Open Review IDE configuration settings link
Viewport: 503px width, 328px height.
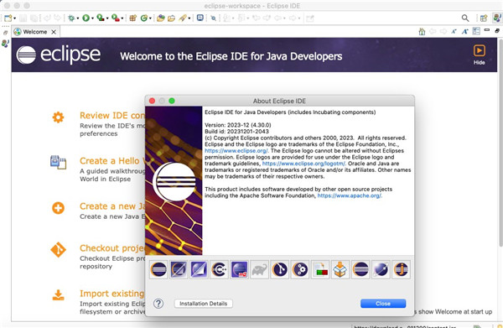[x=112, y=116]
